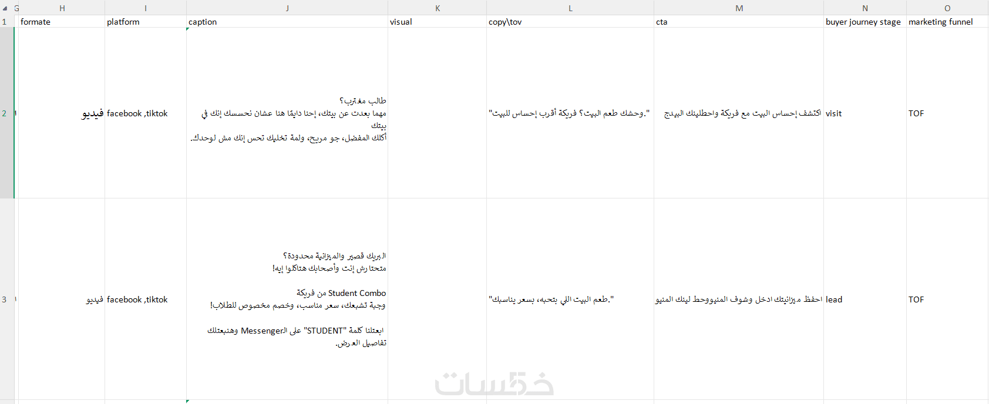Image resolution: width=989 pixels, height=404 pixels.
Task: Select column I header
Action: pyautogui.click(x=146, y=8)
